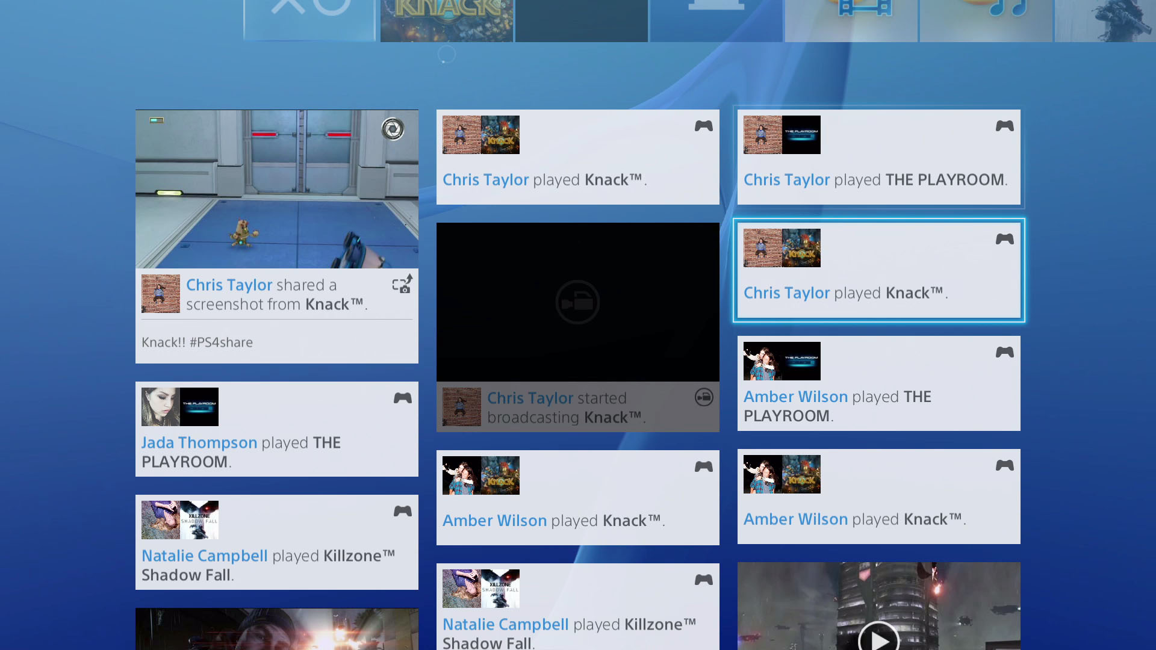Open Amber Wilson's avatar on right-column Knack card

coord(763,474)
